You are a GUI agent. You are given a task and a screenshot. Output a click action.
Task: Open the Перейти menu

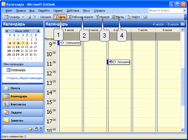44,11
